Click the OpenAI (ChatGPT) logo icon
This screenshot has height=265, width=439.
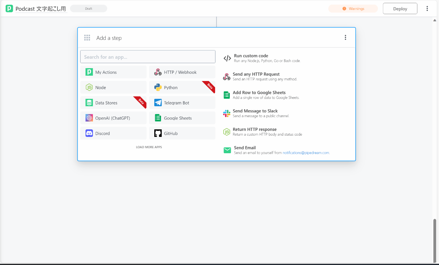tap(89, 118)
